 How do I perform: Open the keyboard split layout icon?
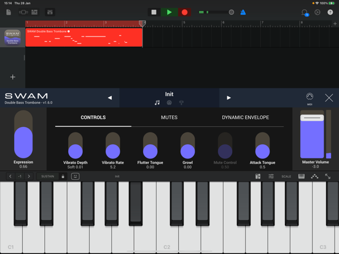[258, 176]
